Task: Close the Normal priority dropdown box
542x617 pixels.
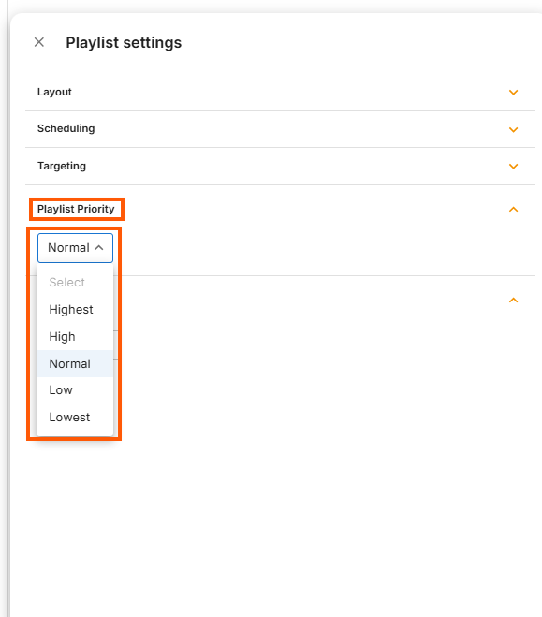Action: 75,248
